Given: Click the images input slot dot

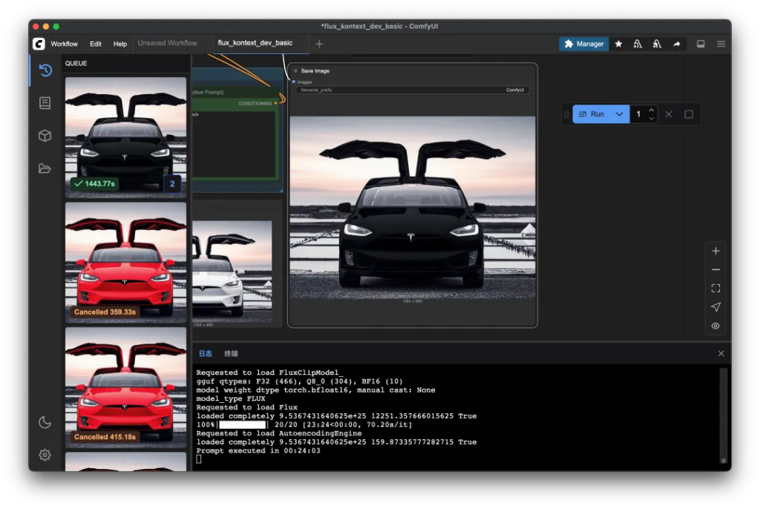Looking at the screenshot, I should [294, 82].
